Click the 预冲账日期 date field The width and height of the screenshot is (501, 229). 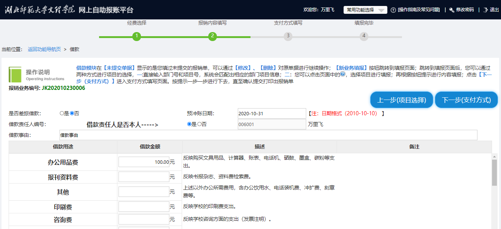(272, 113)
